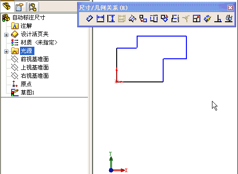Click the 尺寸/几何关系(R) toolbar title bar
The width and height of the screenshot is (238, 174).
[152, 7]
